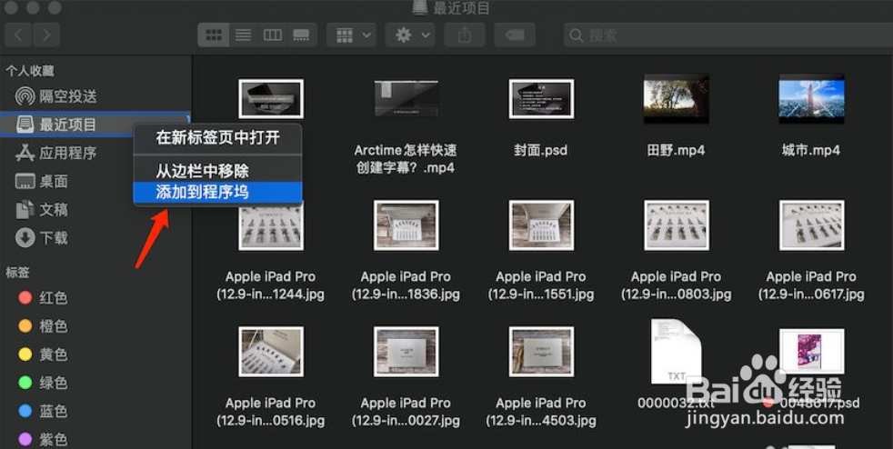Click the 田野.mp4 file name
Image resolution: width=893 pixels, height=449 pixels.
pos(676,150)
